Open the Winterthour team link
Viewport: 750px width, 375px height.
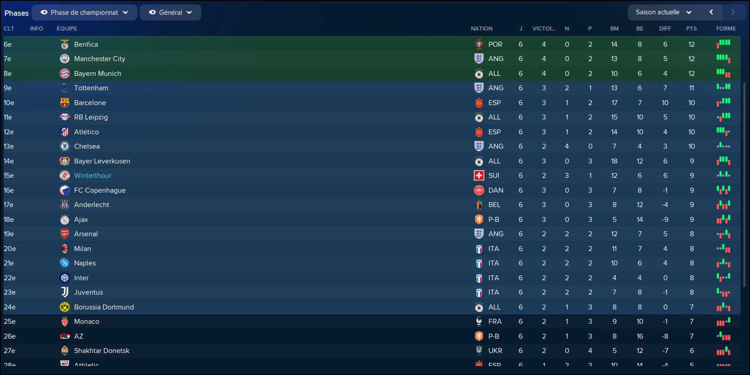pyautogui.click(x=93, y=176)
